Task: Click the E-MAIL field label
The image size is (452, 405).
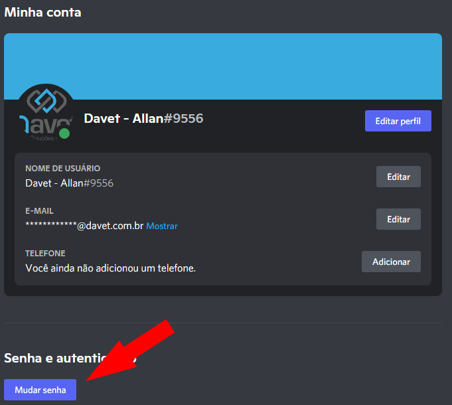Action: tap(39, 211)
